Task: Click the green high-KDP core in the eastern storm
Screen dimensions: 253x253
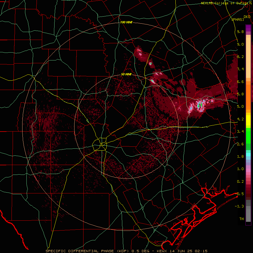Action: (x=200, y=105)
